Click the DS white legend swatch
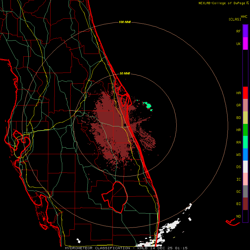250x250 pixels. (x=245, y=167)
